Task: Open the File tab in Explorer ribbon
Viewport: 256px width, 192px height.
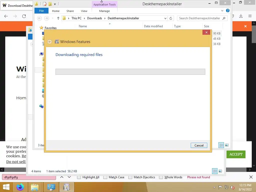Action: [41, 11]
